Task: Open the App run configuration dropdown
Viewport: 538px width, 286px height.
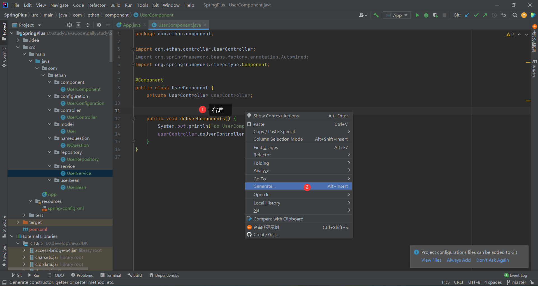Action: coord(397,15)
